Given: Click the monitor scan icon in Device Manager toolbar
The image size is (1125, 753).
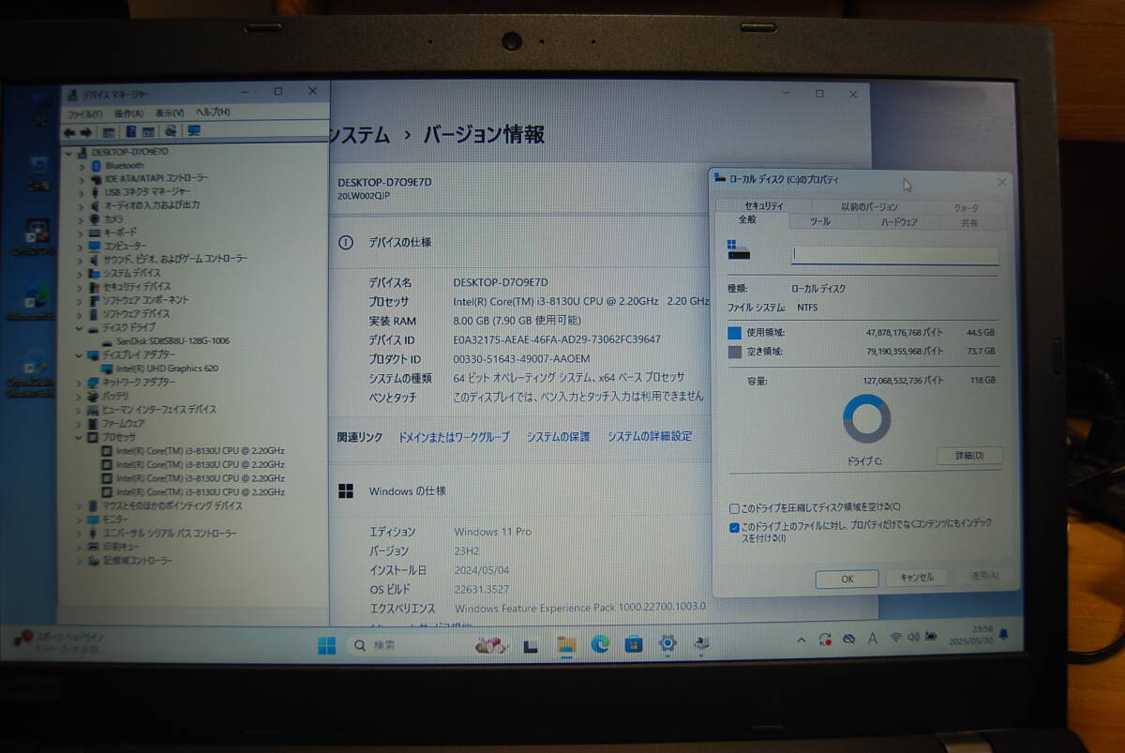Looking at the screenshot, I should (194, 131).
